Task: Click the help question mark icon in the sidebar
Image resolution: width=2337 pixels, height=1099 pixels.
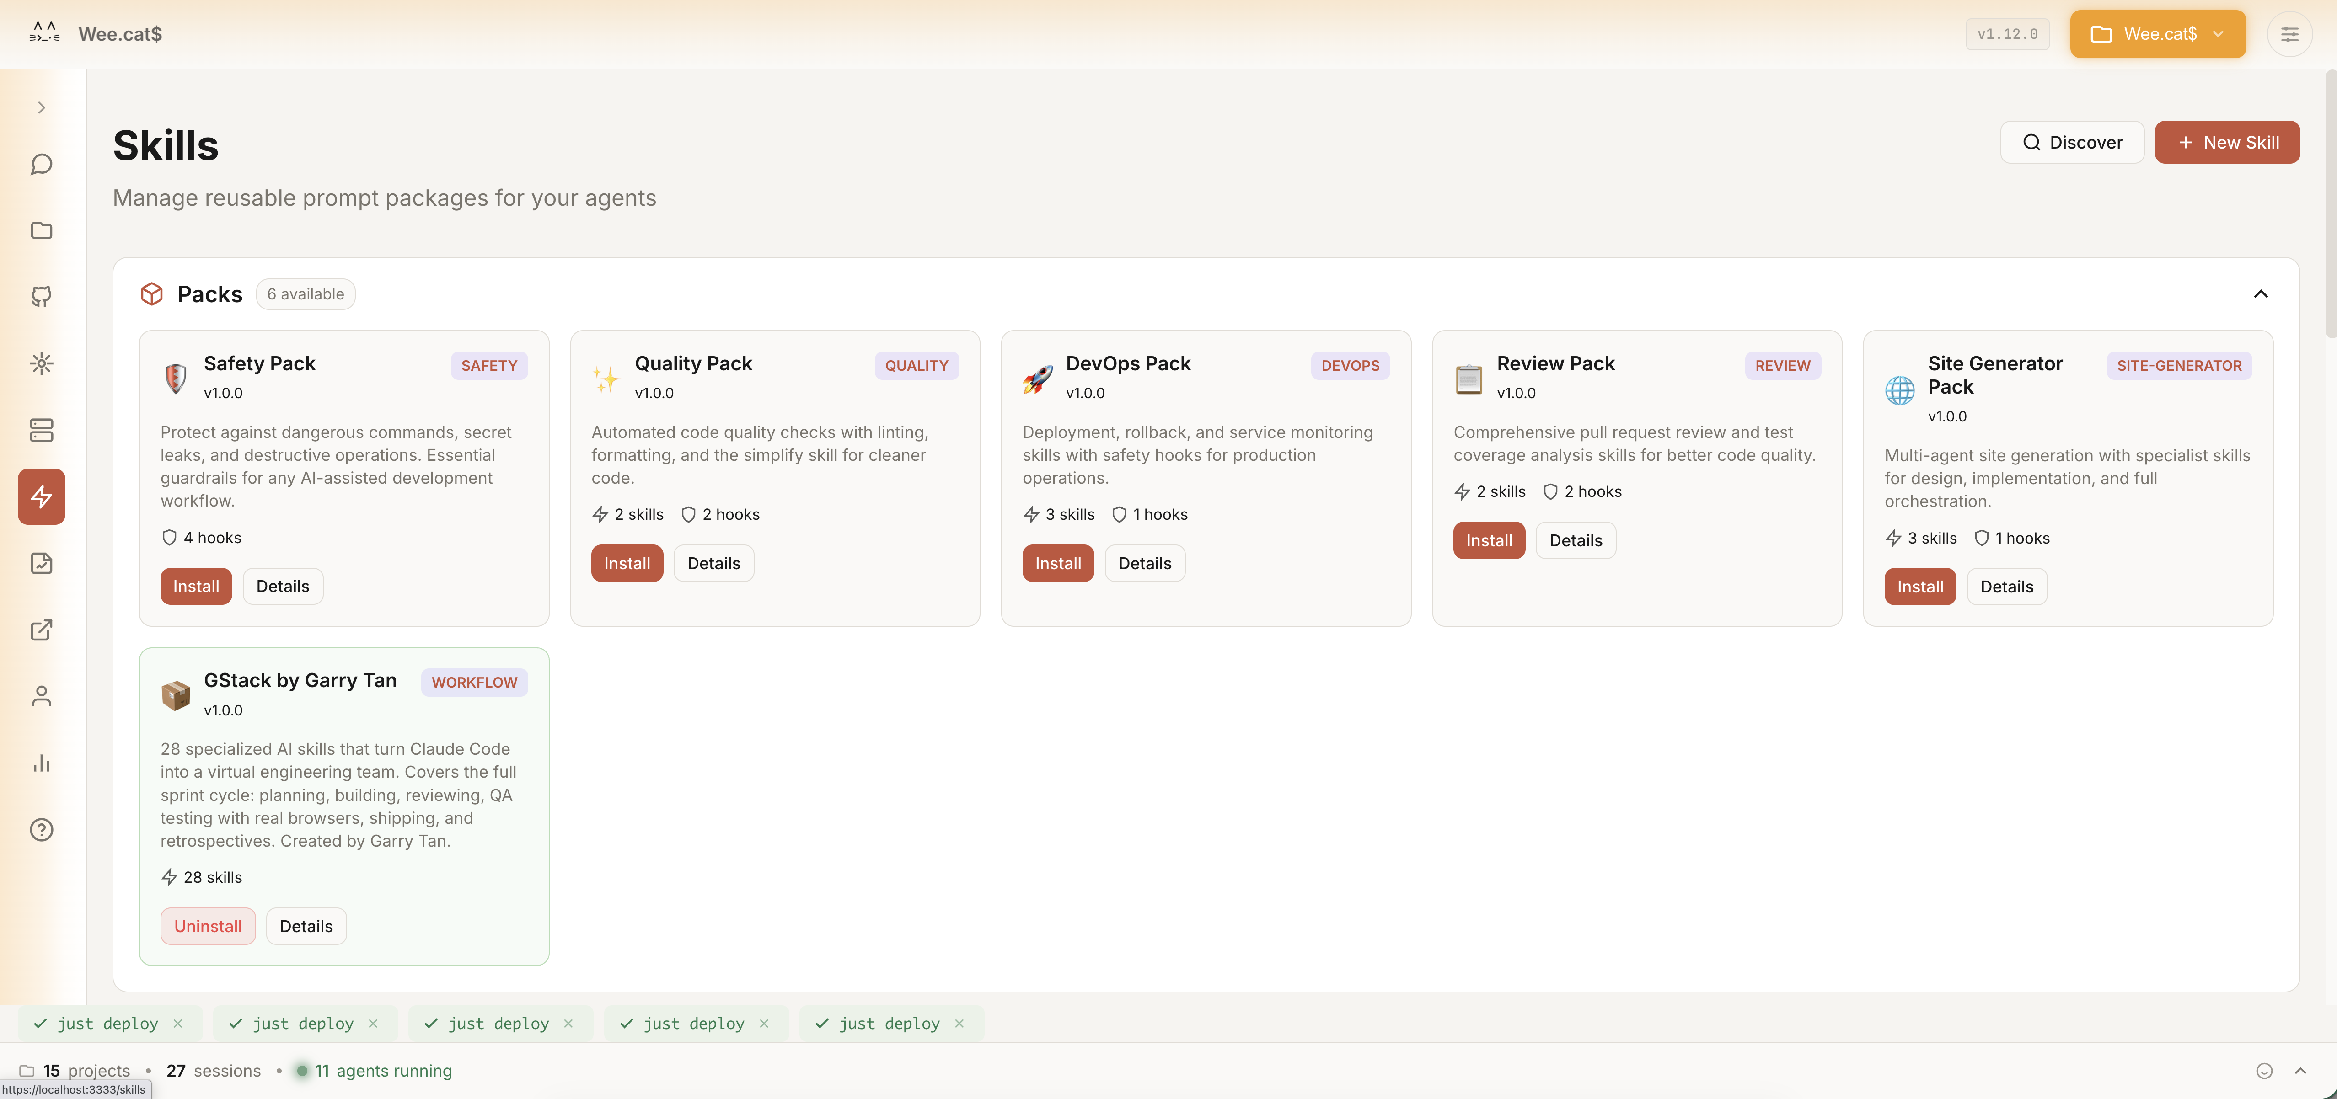Action: 41,830
